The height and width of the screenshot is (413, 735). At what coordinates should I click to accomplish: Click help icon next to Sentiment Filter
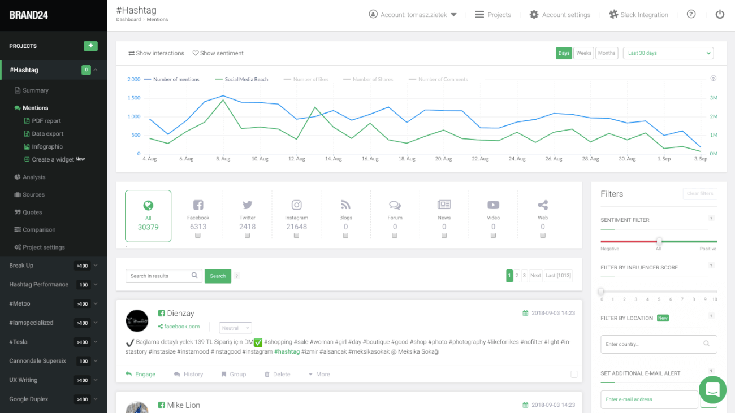711,219
